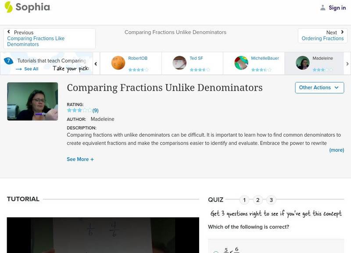Screen dimensions: 351x253
Task: Open the Other Actions dropdown
Action: pyautogui.click(x=319, y=87)
